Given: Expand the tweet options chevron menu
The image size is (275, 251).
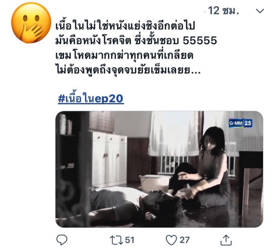Looking at the screenshot, I should coord(260,11).
